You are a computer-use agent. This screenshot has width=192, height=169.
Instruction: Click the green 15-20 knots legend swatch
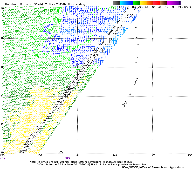pos(136,3)
